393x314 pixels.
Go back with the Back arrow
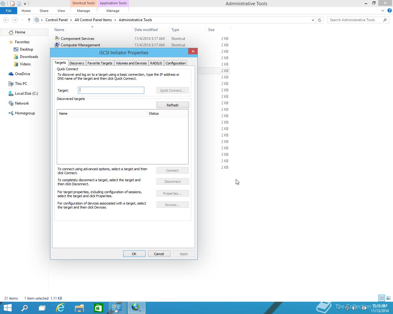coord(6,20)
